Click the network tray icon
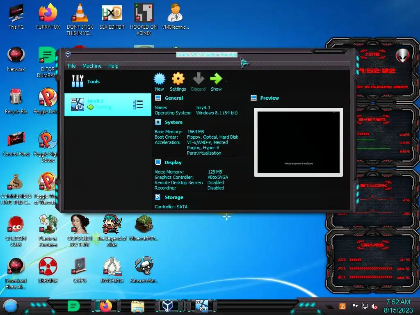 pyautogui.click(x=364, y=306)
